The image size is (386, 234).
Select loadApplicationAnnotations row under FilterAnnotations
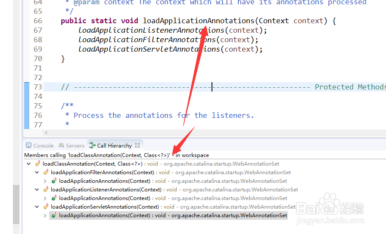(x=169, y=181)
